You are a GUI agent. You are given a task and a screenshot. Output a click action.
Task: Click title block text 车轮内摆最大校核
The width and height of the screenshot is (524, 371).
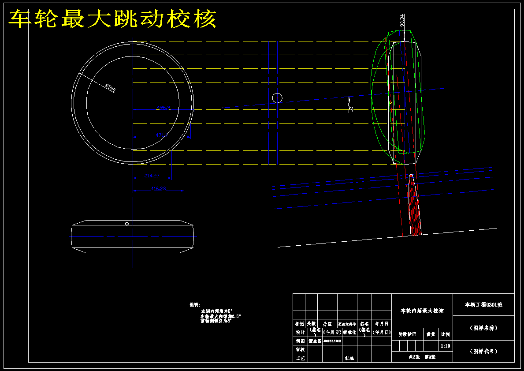point(422,311)
